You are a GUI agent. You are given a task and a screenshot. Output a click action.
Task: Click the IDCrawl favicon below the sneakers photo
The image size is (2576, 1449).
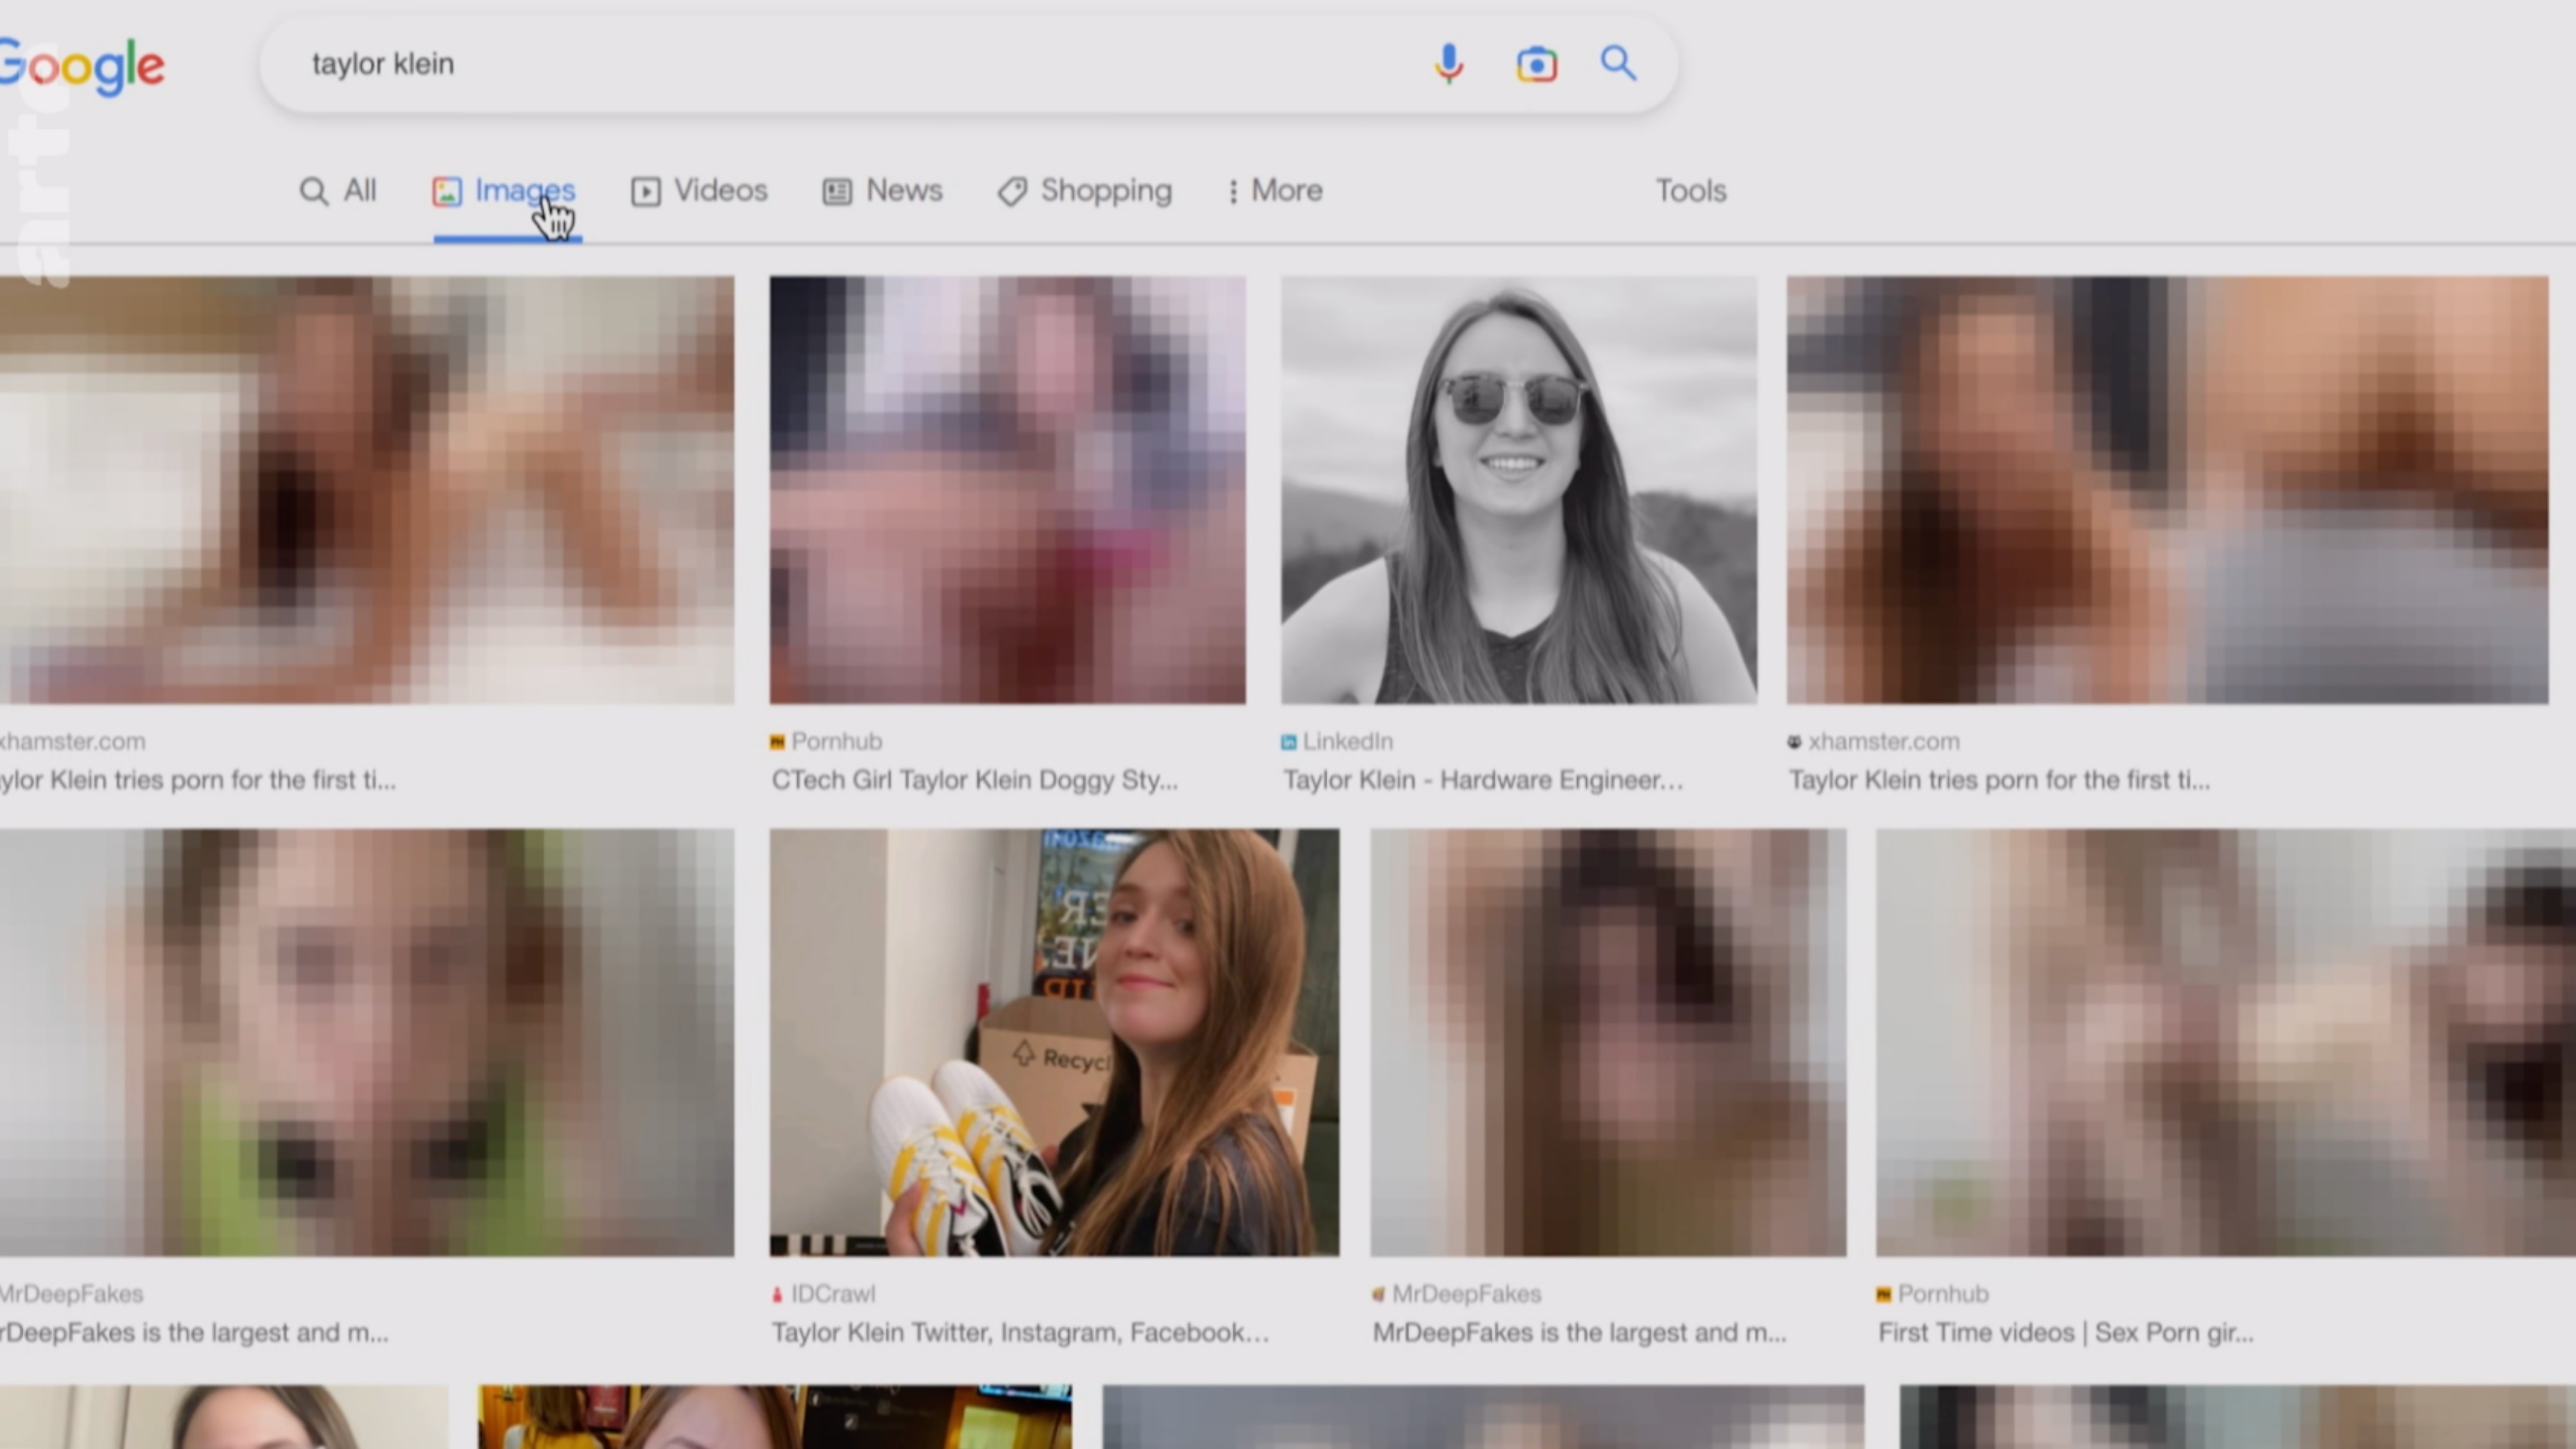(779, 1293)
